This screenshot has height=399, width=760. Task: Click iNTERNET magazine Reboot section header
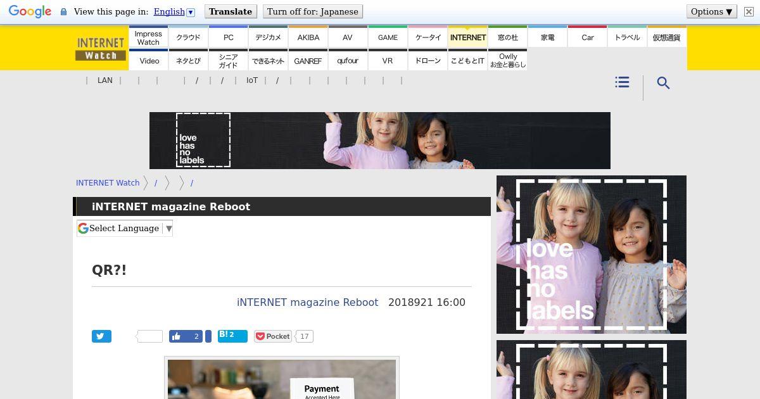coord(171,206)
